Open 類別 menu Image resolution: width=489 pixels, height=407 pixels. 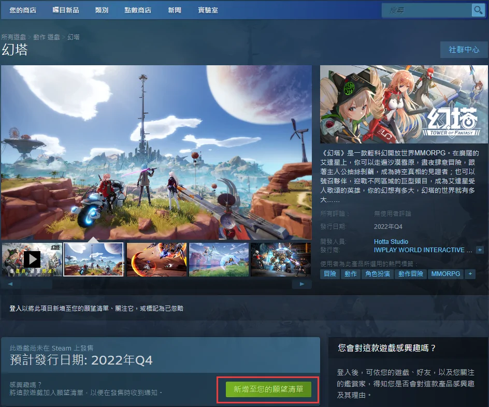pos(102,10)
